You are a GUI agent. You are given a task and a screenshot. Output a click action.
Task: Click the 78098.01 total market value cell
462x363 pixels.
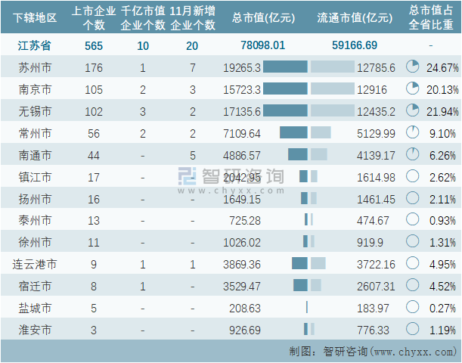coord(263,45)
